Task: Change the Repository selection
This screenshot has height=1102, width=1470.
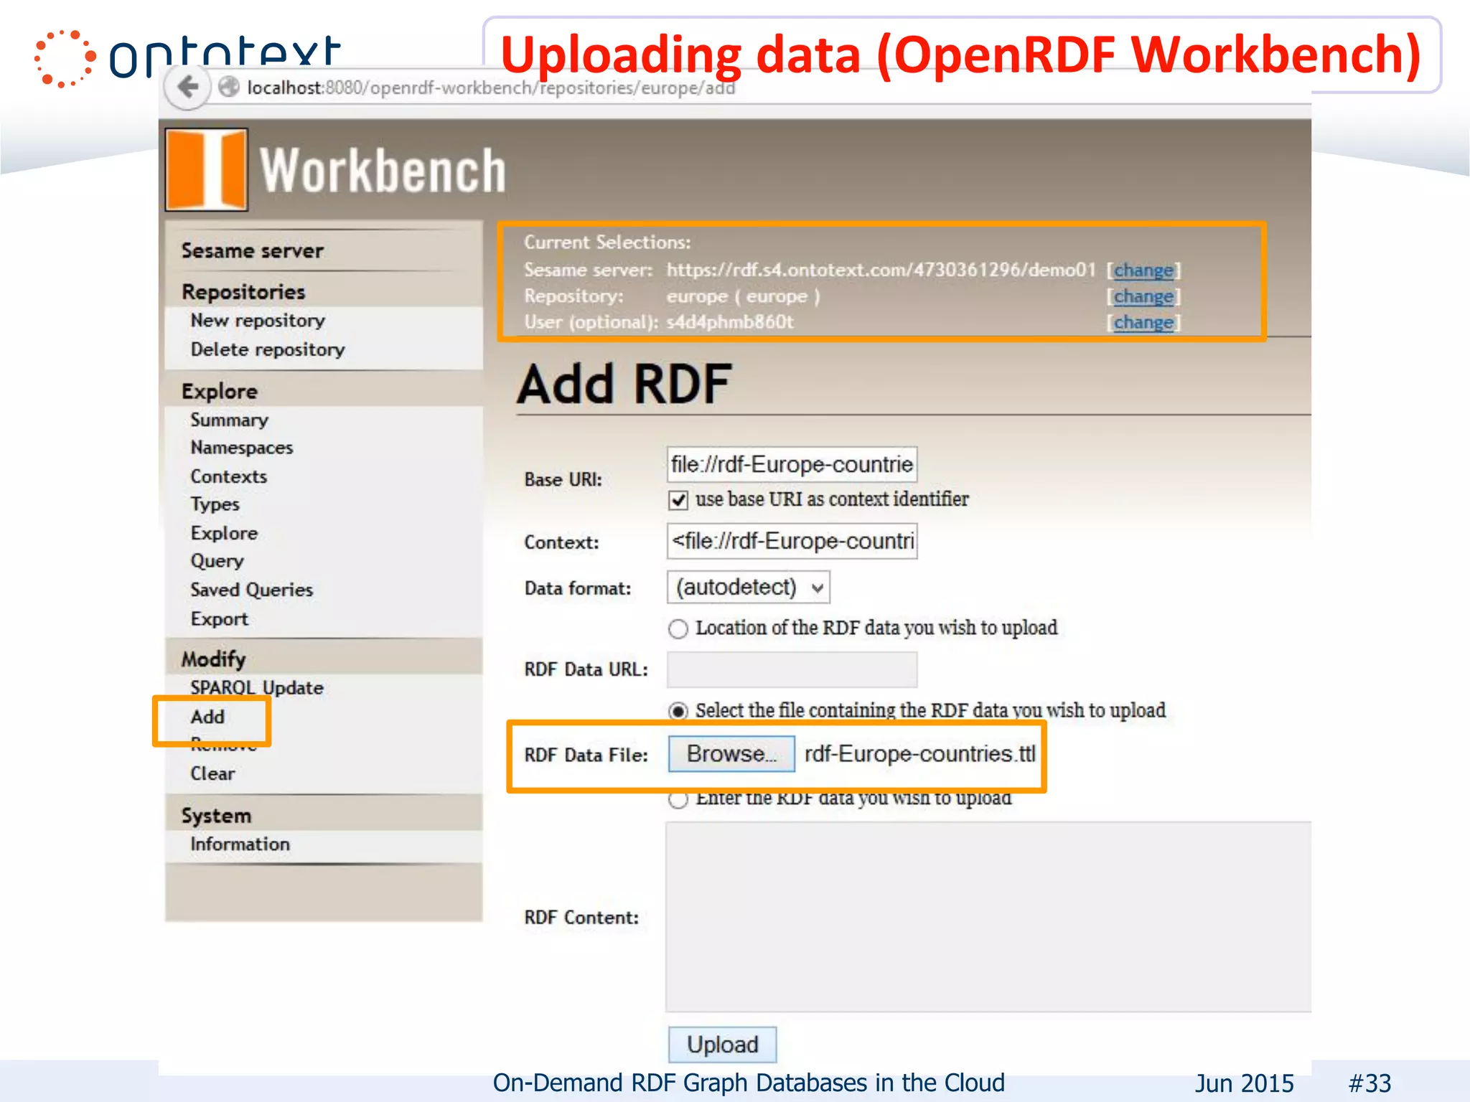Action: [x=1143, y=296]
